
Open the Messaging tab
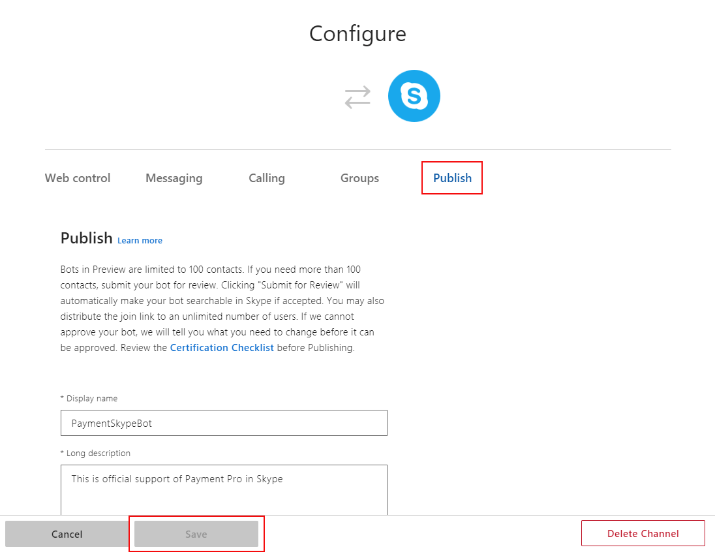click(x=174, y=178)
